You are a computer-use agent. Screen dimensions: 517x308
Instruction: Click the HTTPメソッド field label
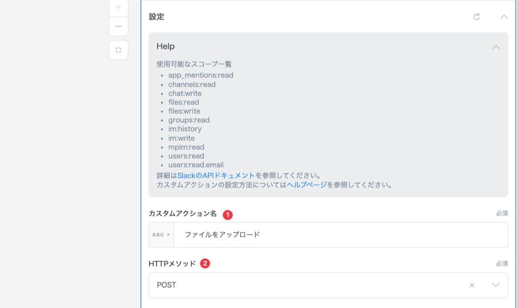tap(172, 264)
